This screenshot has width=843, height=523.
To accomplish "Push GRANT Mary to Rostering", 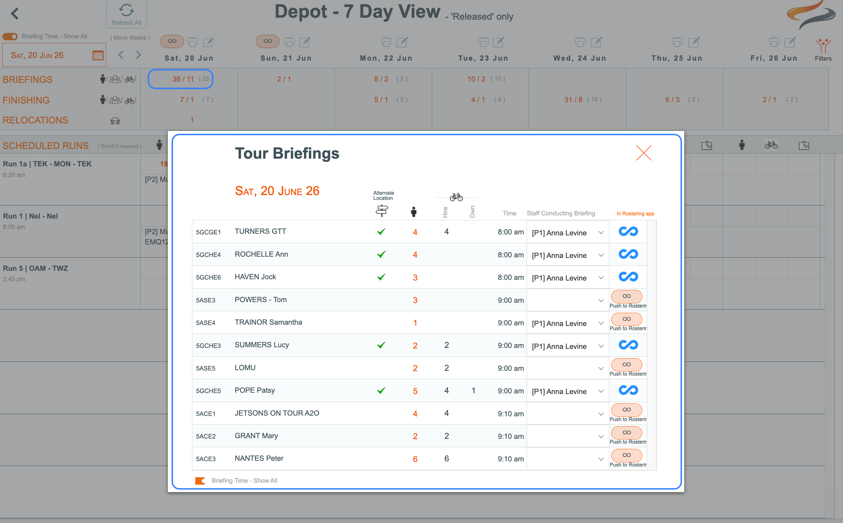I will [x=626, y=432].
